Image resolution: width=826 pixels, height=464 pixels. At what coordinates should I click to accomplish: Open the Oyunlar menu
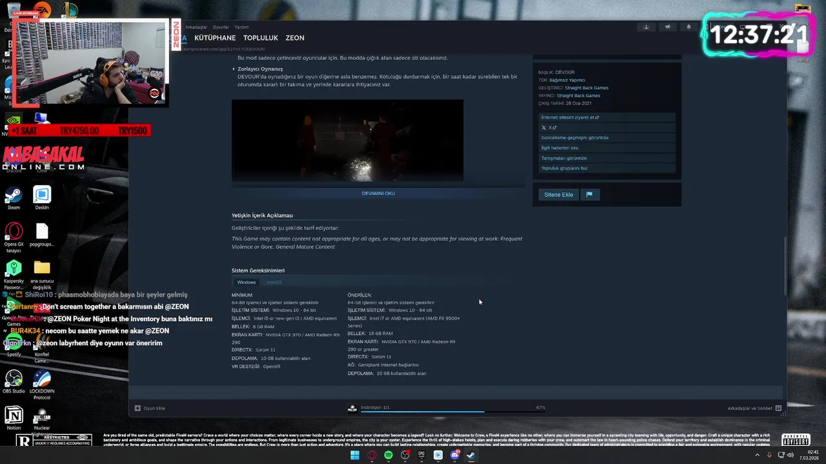click(221, 27)
